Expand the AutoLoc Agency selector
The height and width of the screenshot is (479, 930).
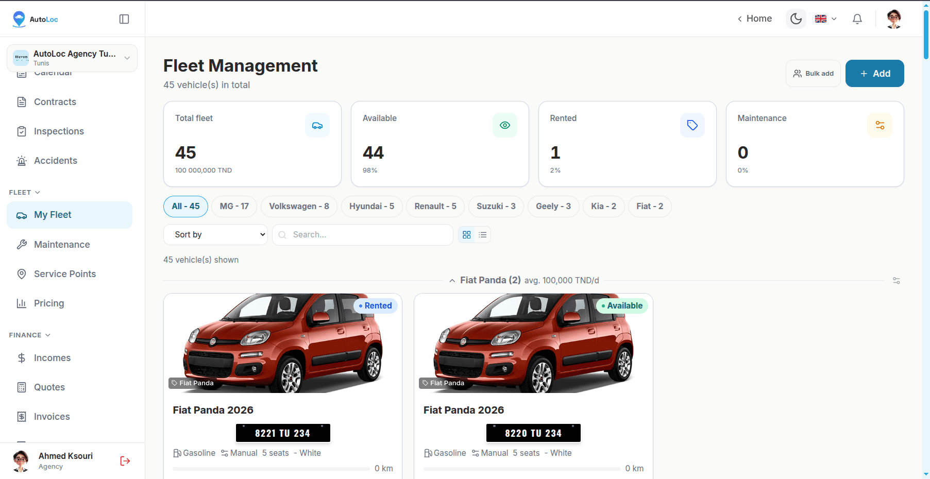72,58
